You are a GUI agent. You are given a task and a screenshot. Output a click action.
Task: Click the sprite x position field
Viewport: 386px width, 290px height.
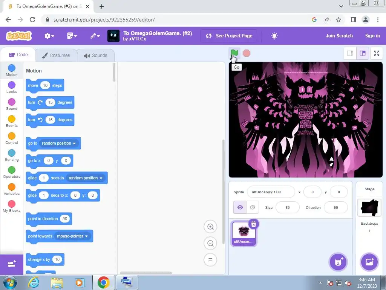click(312, 192)
